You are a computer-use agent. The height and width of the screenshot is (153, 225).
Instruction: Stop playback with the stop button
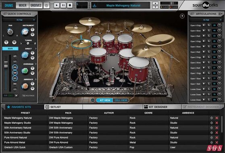[x=70, y=6]
